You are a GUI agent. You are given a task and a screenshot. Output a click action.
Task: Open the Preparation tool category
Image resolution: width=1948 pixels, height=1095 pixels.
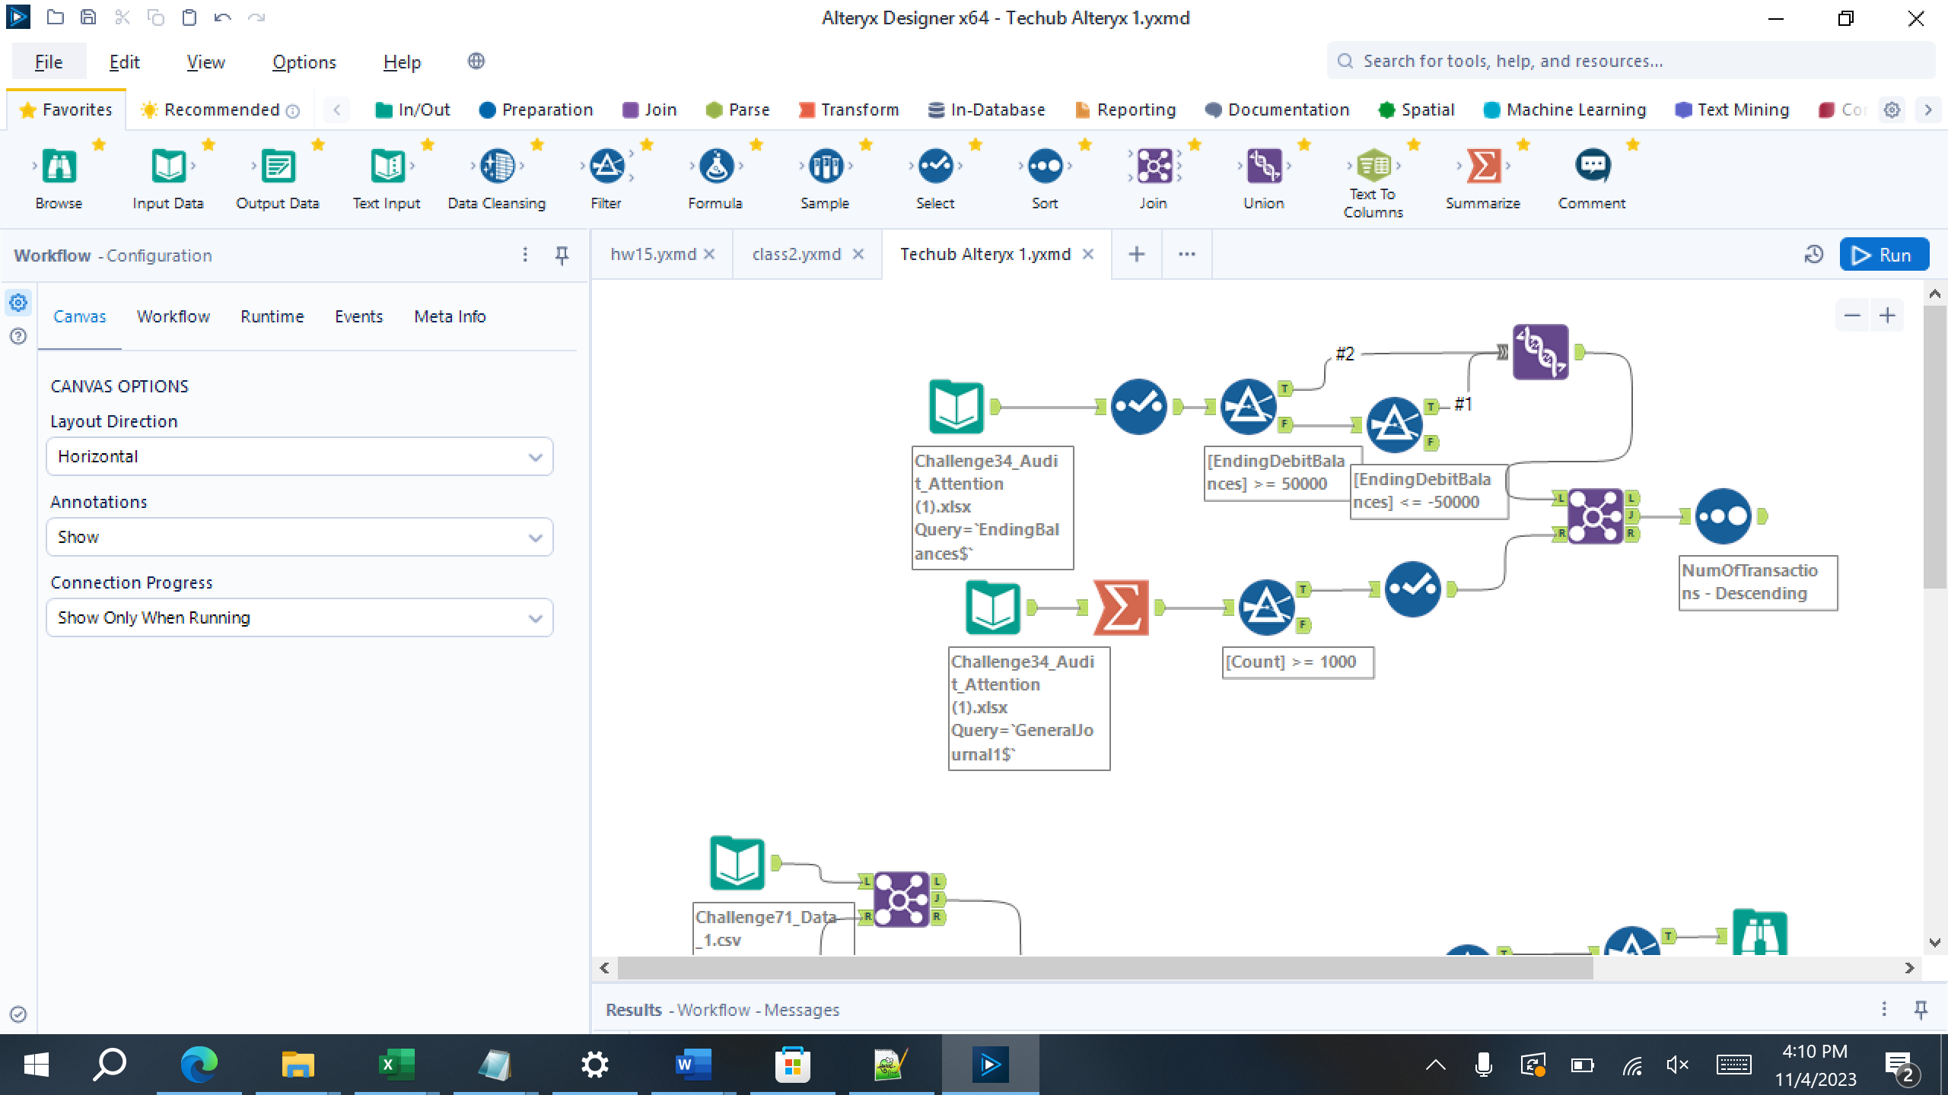point(536,109)
